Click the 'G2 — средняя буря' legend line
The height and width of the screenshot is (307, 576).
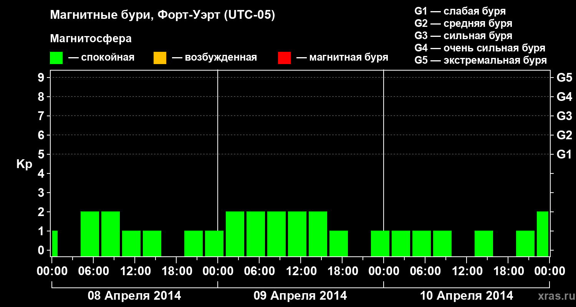pyautogui.click(x=463, y=23)
